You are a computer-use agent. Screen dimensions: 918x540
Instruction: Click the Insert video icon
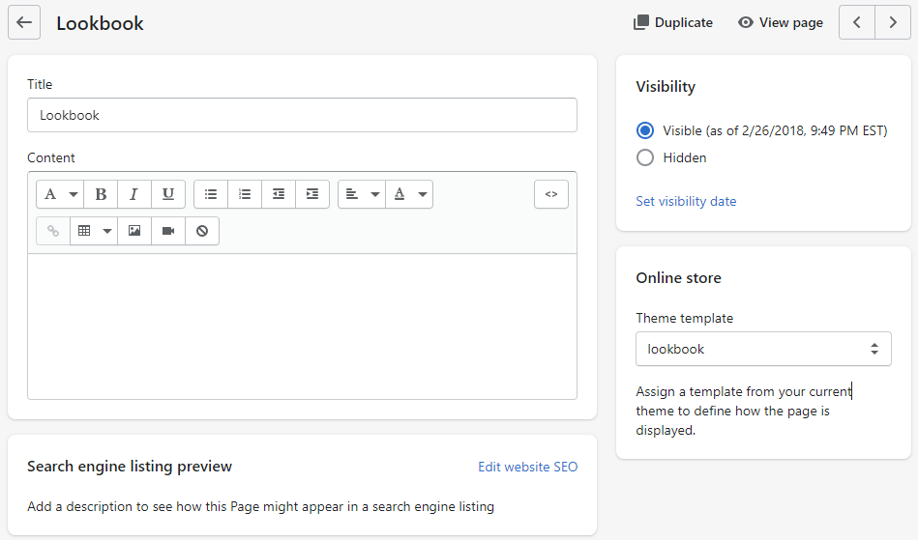tap(168, 231)
